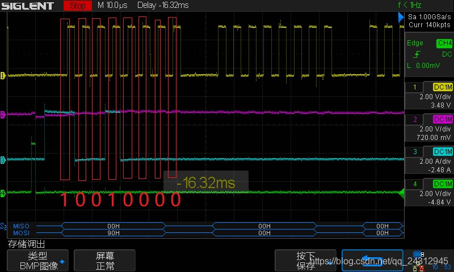The width and height of the screenshot is (454, 272).
Task: Click the Edge trigger type label
Action: click(x=415, y=43)
